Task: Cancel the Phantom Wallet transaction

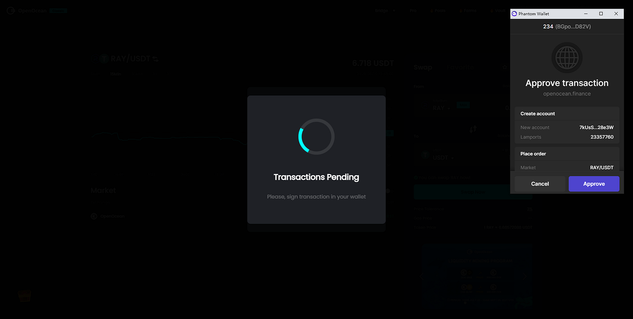Action: click(x=540, y=184)
